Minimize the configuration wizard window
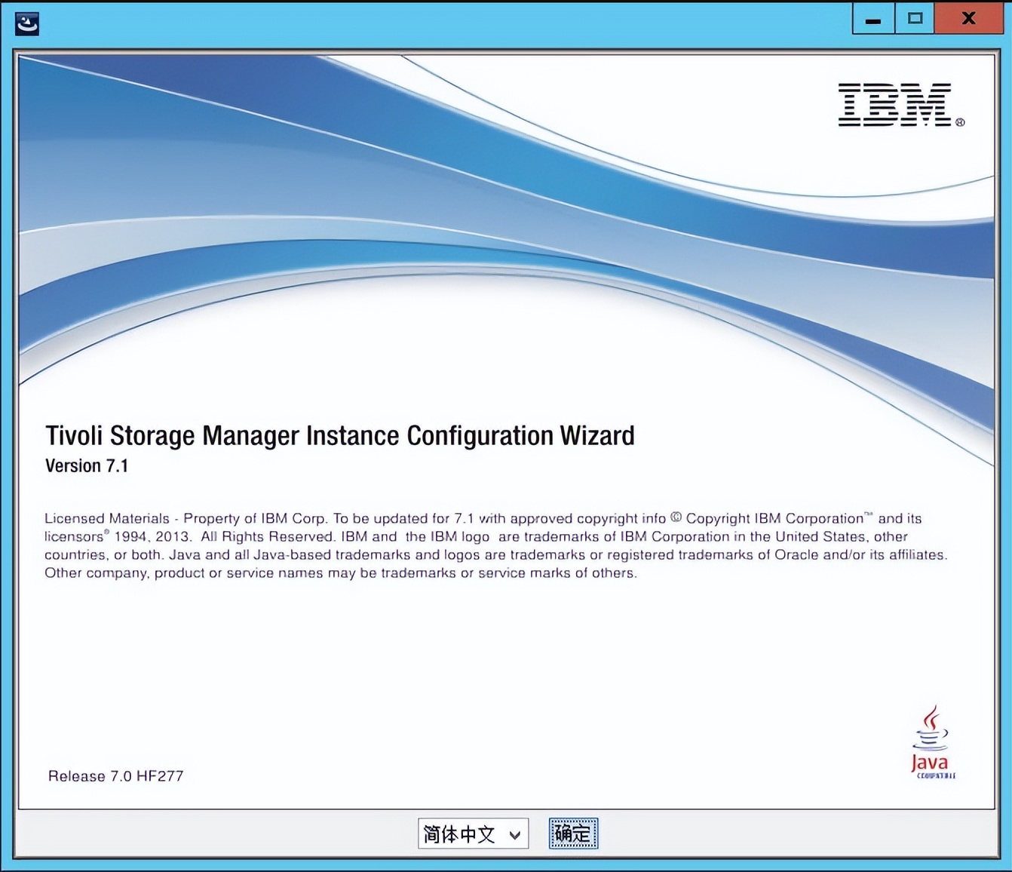This screenshot has height=872, width=1012. pyautogui.click(x=873, y=19)
